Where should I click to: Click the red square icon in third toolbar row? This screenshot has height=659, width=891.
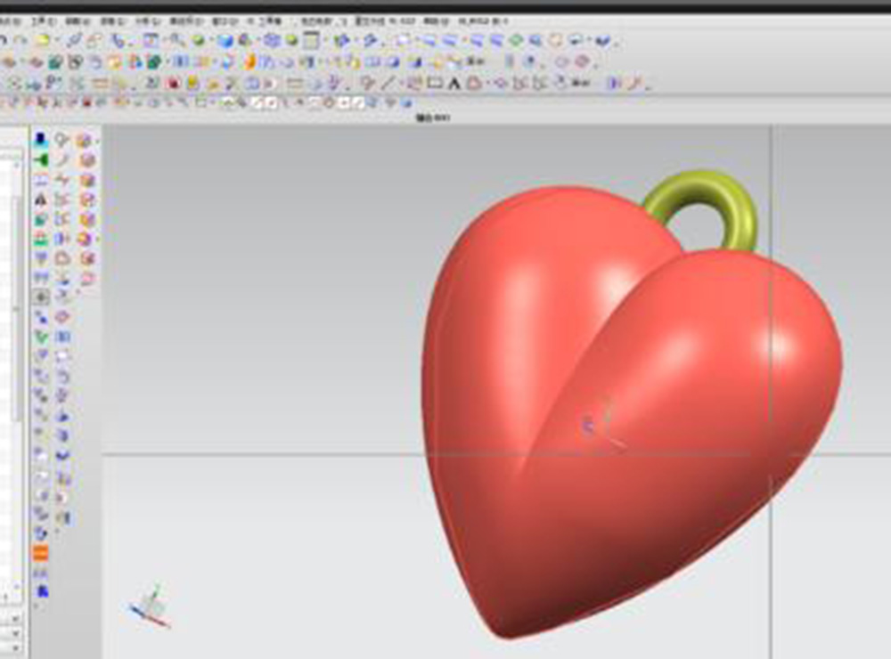coord(174,84)
